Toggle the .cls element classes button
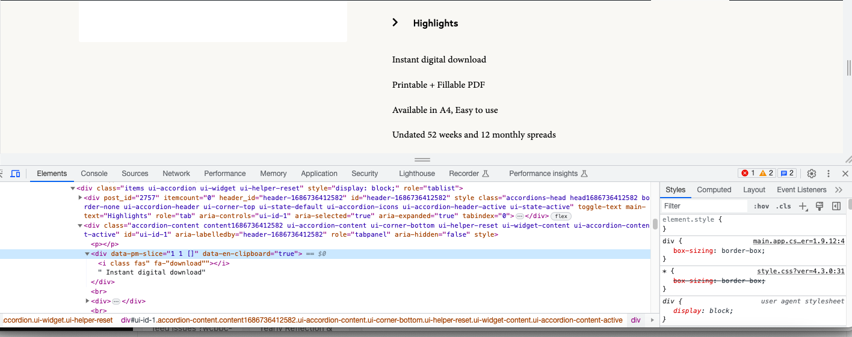This screenshot has width=852, height=337. pyautogui.click(x=783, y=206)
